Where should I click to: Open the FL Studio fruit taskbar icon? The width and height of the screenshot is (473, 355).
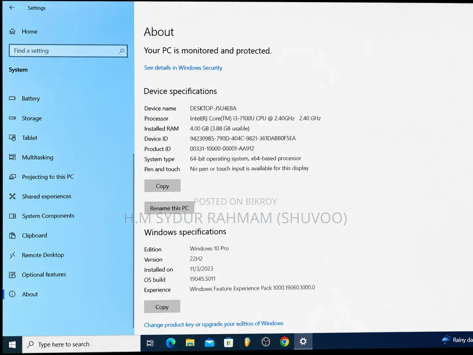pos(247,342)
